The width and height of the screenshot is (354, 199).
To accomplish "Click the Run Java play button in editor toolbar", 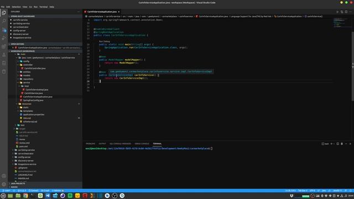I will (x=337, y=12).
